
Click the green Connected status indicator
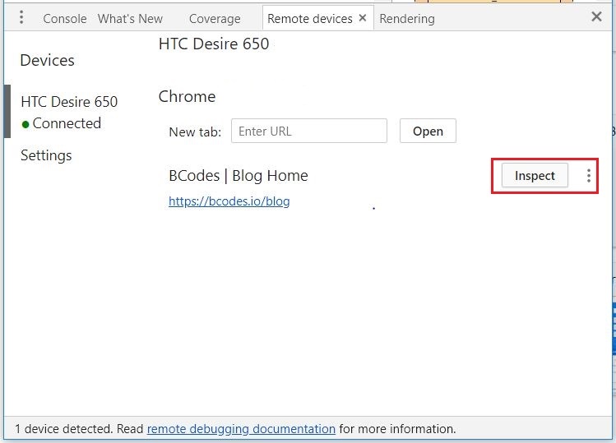point(25,124)
